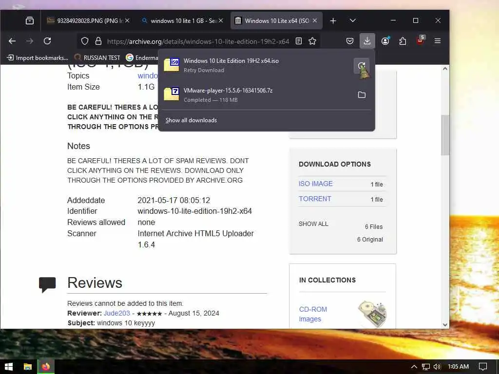
Task: Click page scrollbar up arrow
Action: 445,69
